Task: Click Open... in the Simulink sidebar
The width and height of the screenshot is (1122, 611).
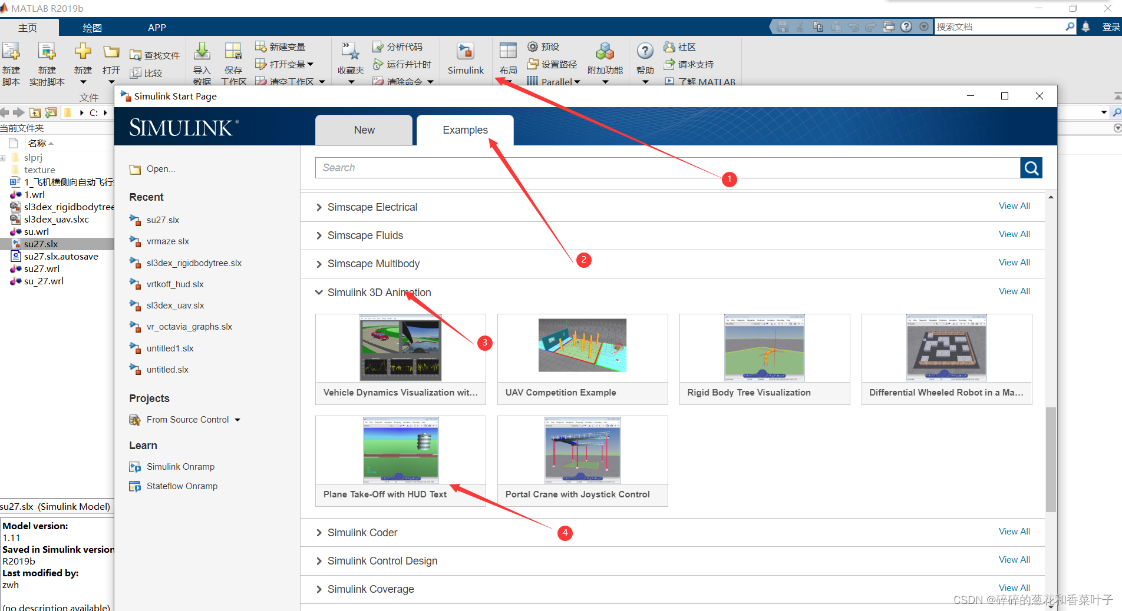Action: 153,169
